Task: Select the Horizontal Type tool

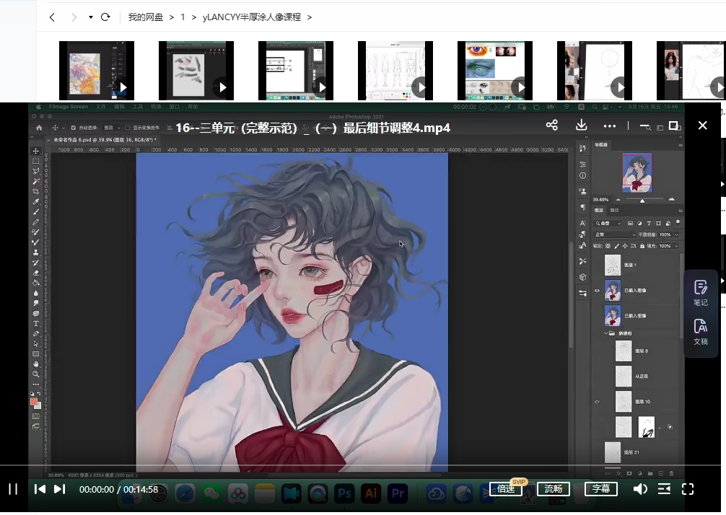Action: [x=35, y=323]
